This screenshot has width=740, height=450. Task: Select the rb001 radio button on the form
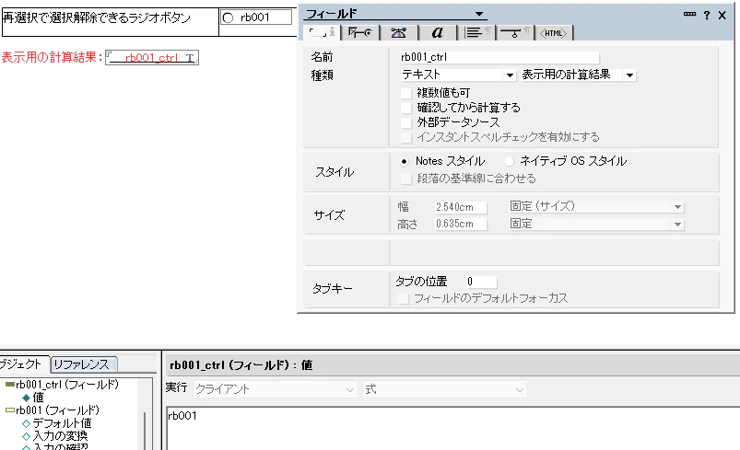(228, 17)
